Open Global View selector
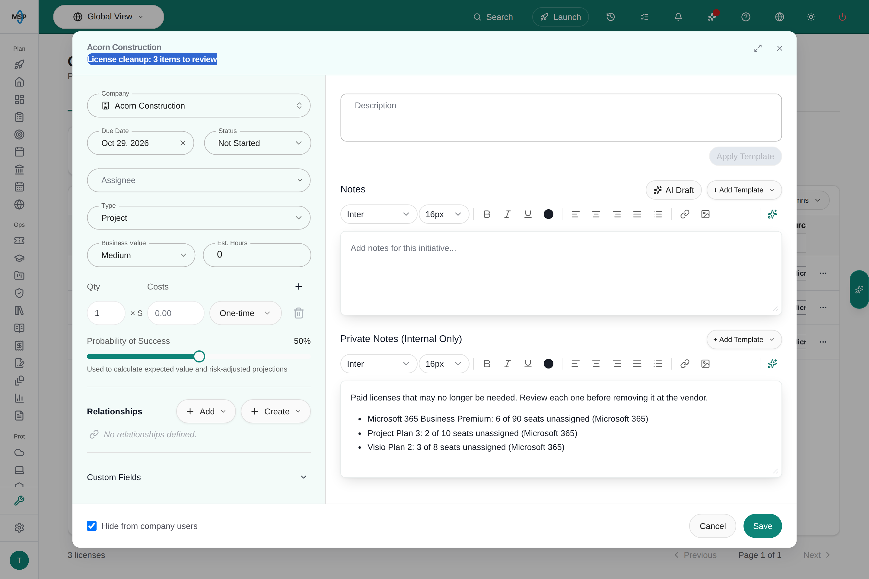Image resolution: width=869 pixels, height=579 pixels. pos(109,17)
